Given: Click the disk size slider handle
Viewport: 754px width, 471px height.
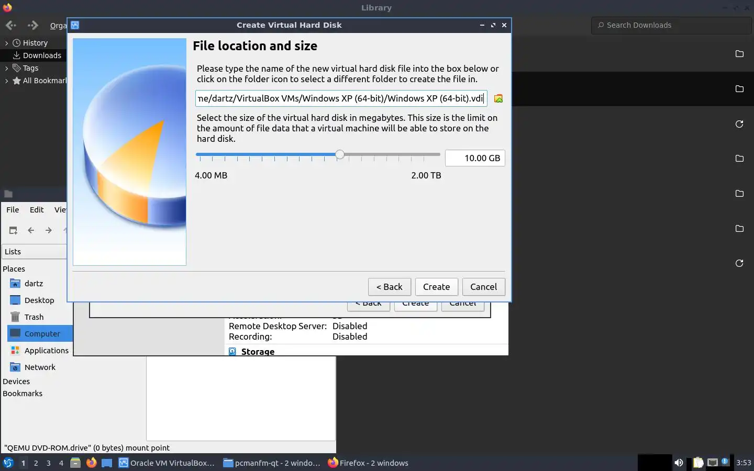Looking at the screenshot, I should [x=340, y=154].
